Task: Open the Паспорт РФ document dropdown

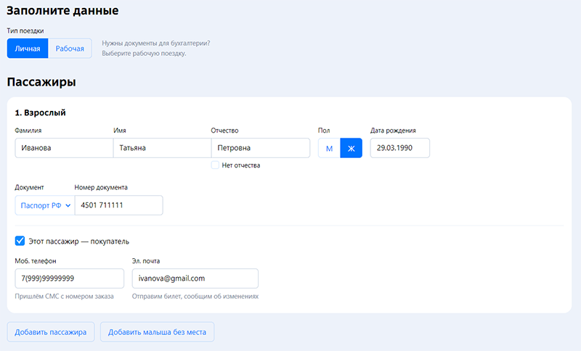Action: [45, 205]
